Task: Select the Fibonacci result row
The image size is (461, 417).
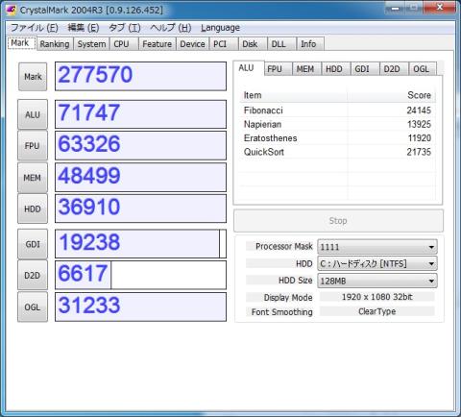Action: 337,110
